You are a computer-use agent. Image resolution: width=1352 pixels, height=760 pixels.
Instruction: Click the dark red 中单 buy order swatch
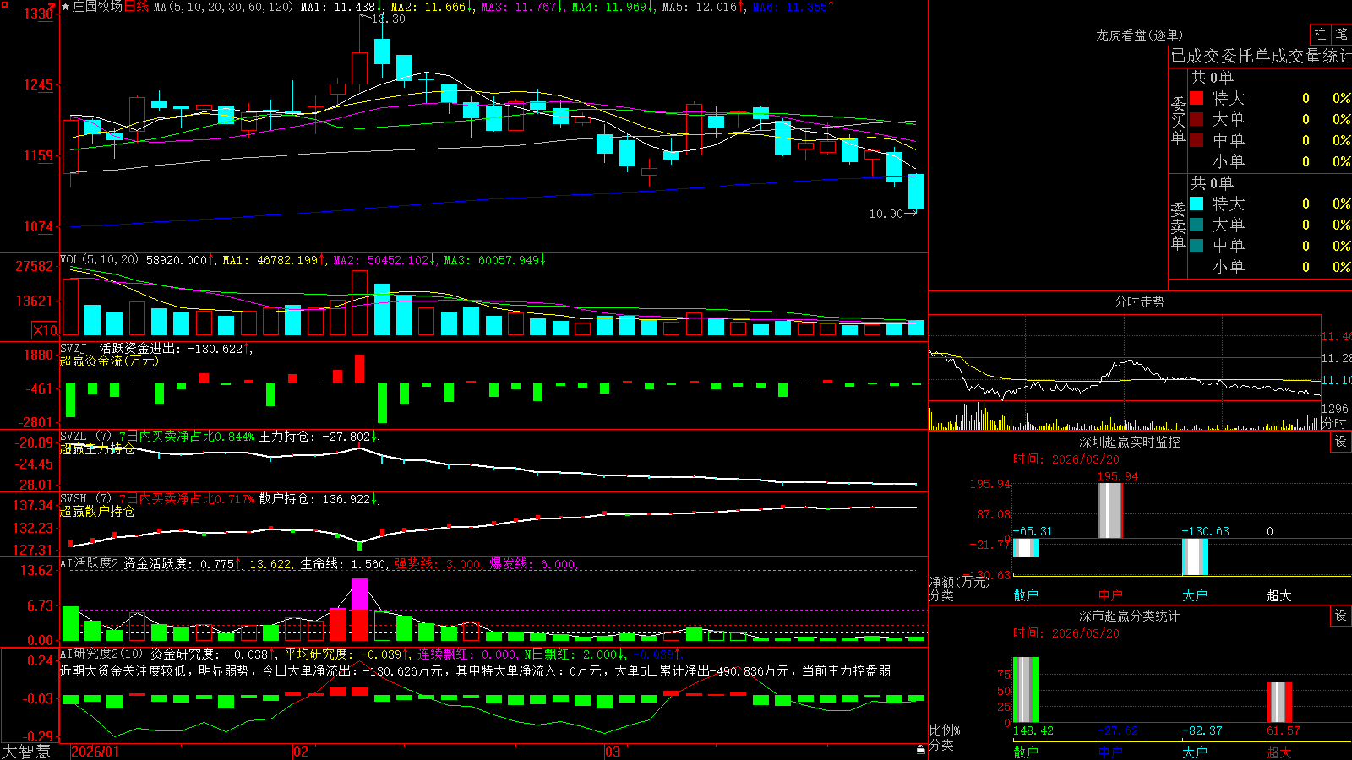coord(1197,140)
